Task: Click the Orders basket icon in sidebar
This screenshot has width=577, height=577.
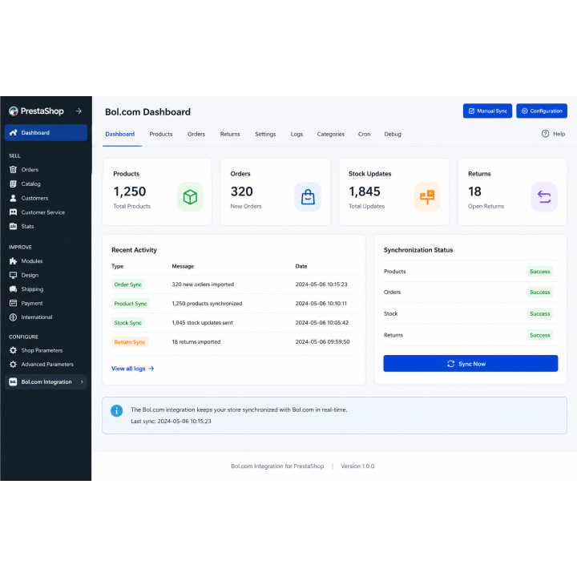Action: (13, 170)
